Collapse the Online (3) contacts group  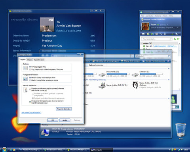coord(142,43)
